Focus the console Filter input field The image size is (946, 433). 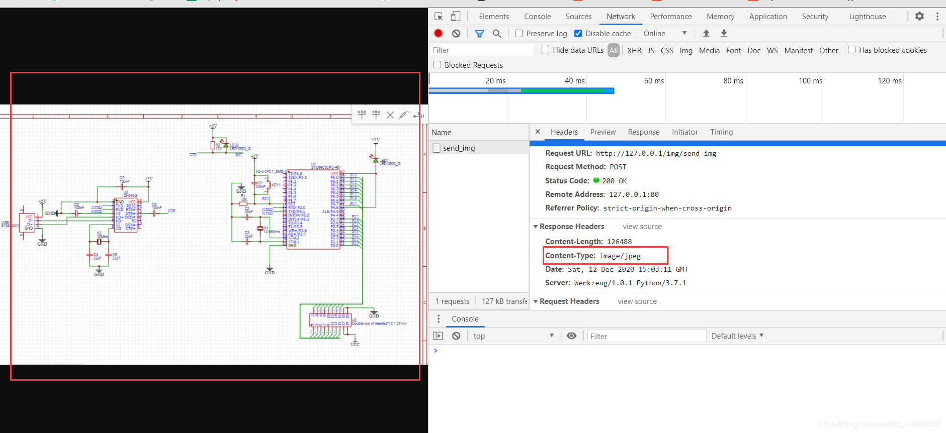coord(647,336)
